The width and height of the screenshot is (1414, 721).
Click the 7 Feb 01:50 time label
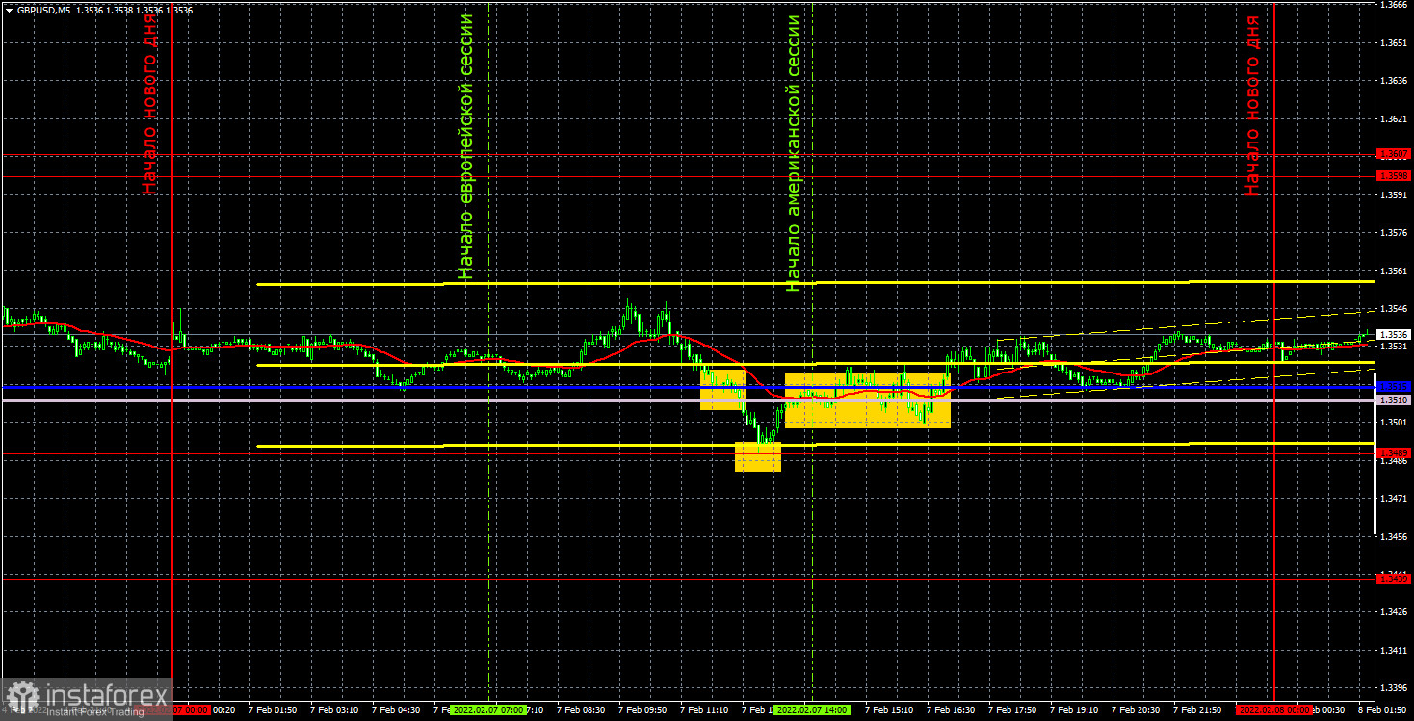point(273,709)
